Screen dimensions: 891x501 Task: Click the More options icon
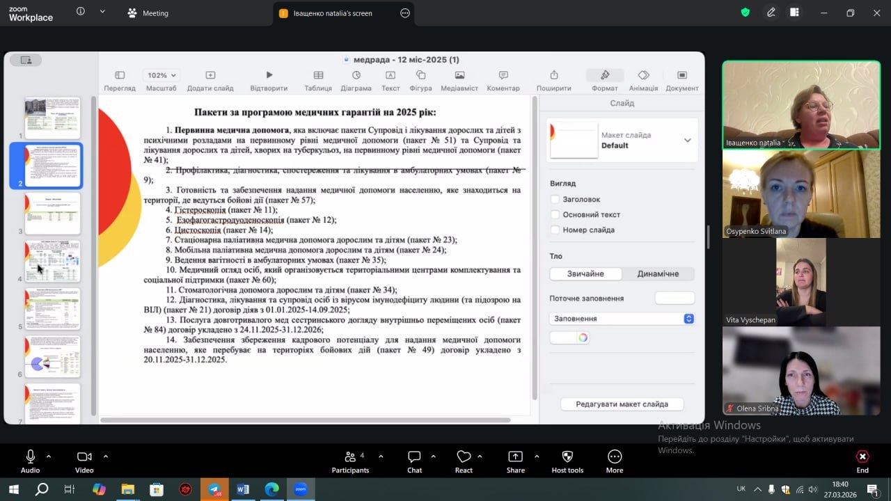pos(614,457)
